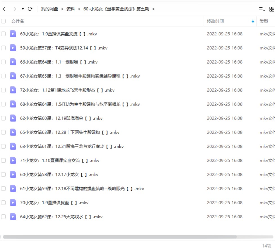This screenshot has width=275, height=249.
Task: Check the box for 67小龙女第65课
Action: point(3,76)
